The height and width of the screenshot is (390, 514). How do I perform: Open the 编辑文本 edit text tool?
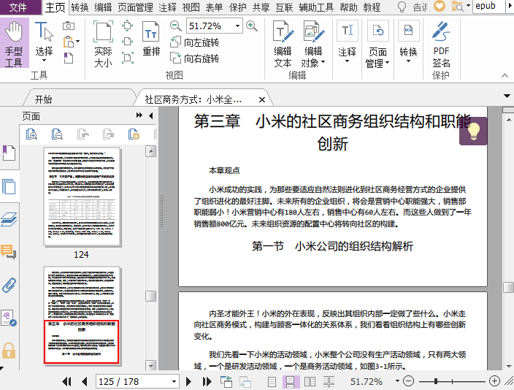(x=283, y=44)
